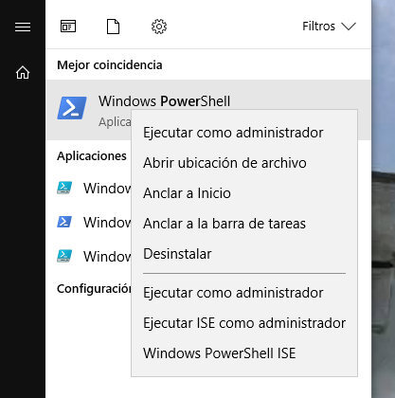Filter results by apps icon
This screenshot has height=398, width=395.
[x=68, y=27]
